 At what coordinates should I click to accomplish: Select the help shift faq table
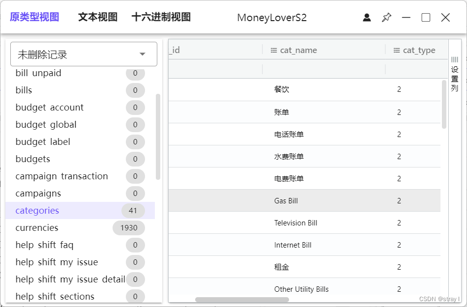point(80,245)
